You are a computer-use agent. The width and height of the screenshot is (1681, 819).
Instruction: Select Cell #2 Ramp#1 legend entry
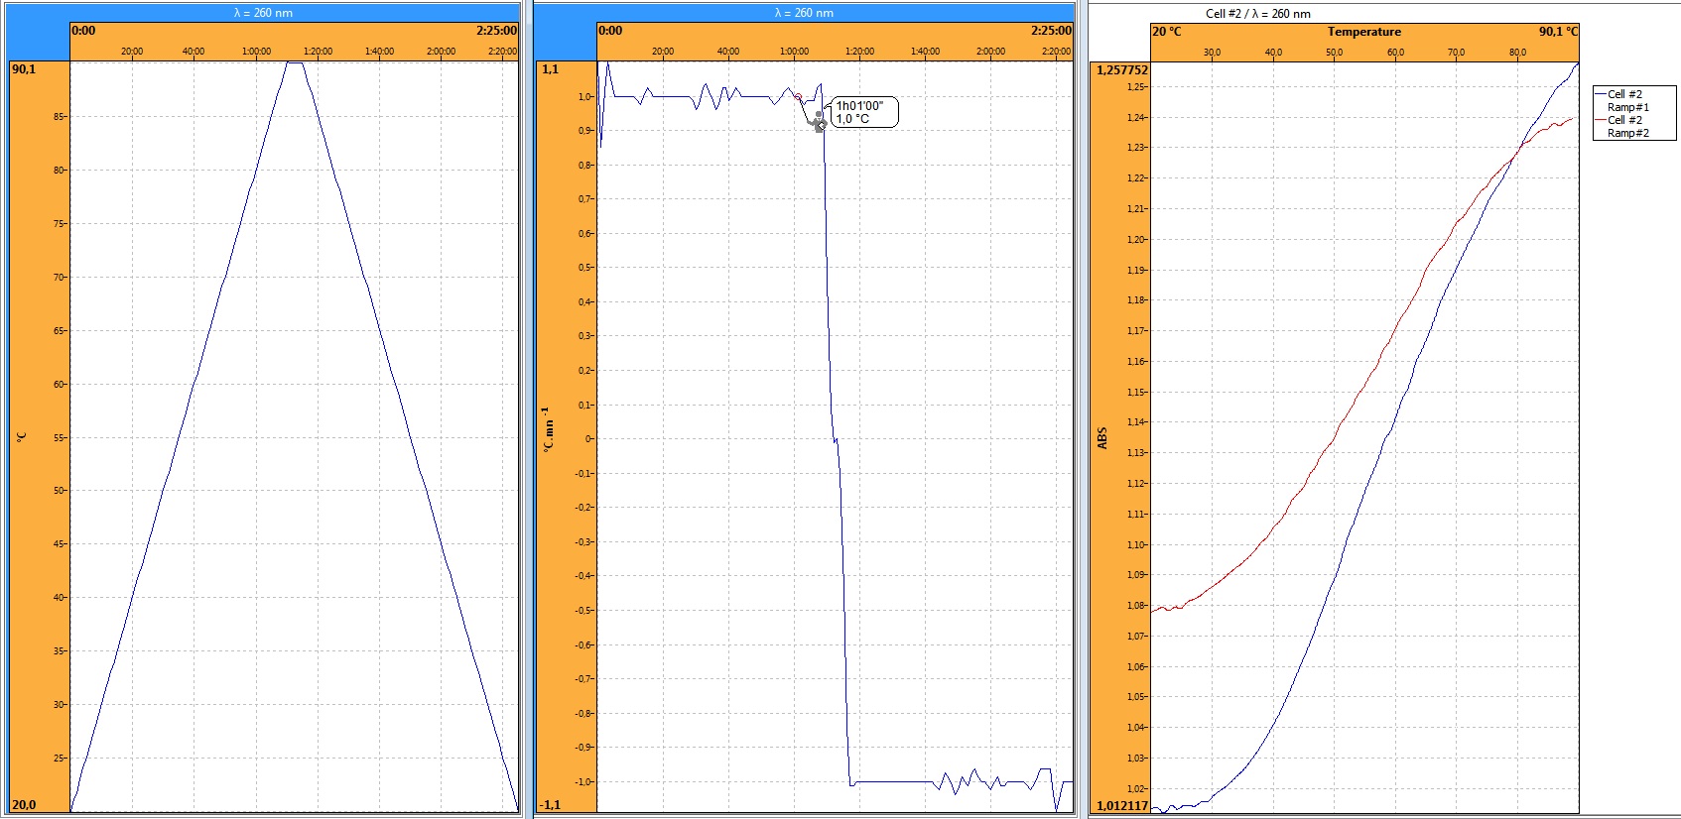1627,100
